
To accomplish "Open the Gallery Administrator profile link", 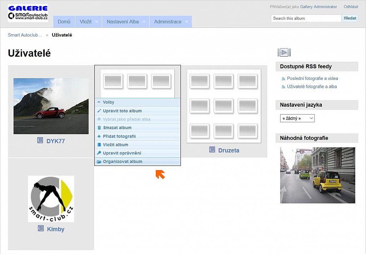I will tap(318, 7).
